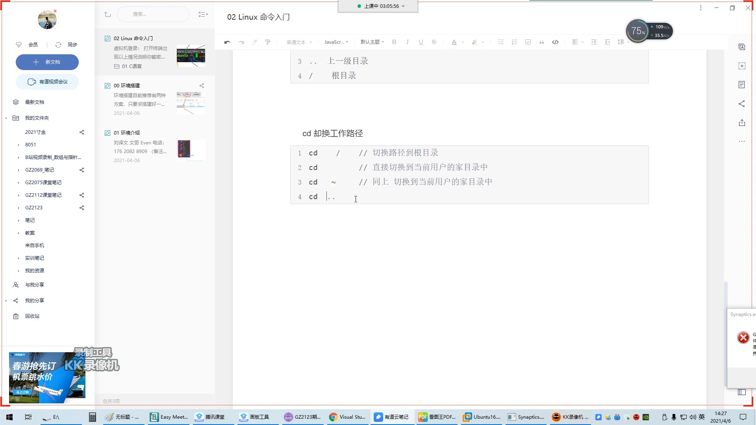Open the 00 环境搭建 note
This screenshot has height=425, width=756.
tap(155, 99)
